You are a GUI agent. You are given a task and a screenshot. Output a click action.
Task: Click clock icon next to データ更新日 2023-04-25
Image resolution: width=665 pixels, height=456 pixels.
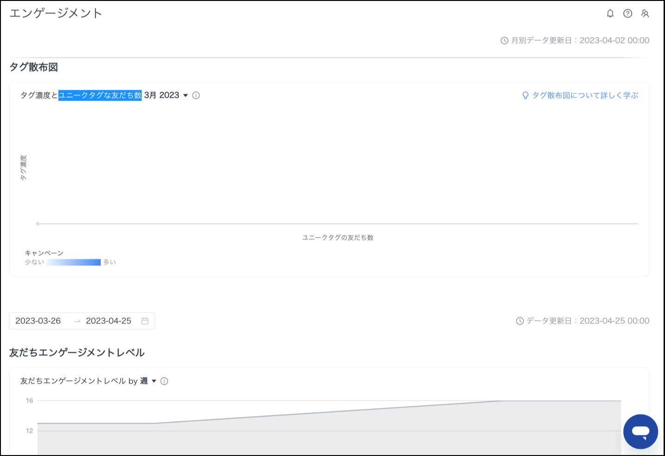click(x=520, y=321)
